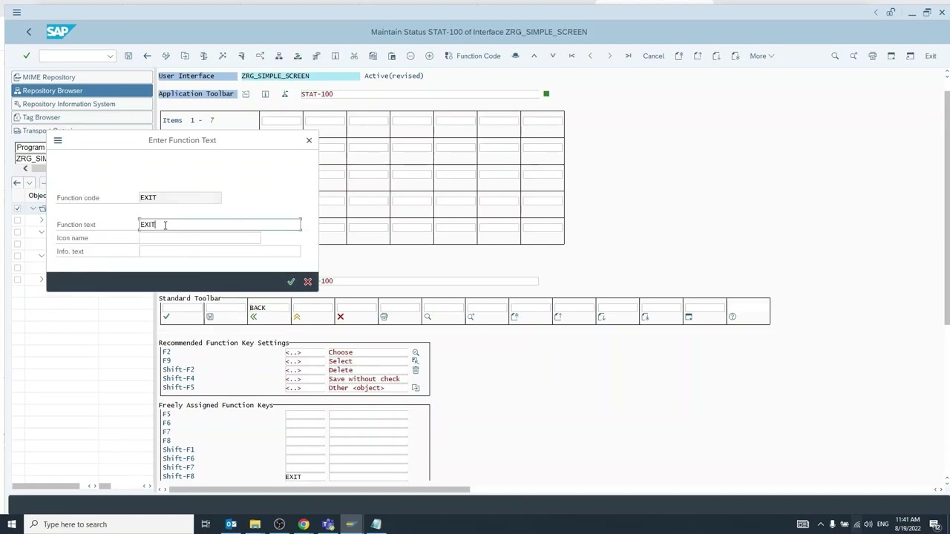Image resolution: width=950 pixels, height=534 pixels.
Task: Click the Save diskette icon in the toolbar
Action: click(x=128, y=56)
